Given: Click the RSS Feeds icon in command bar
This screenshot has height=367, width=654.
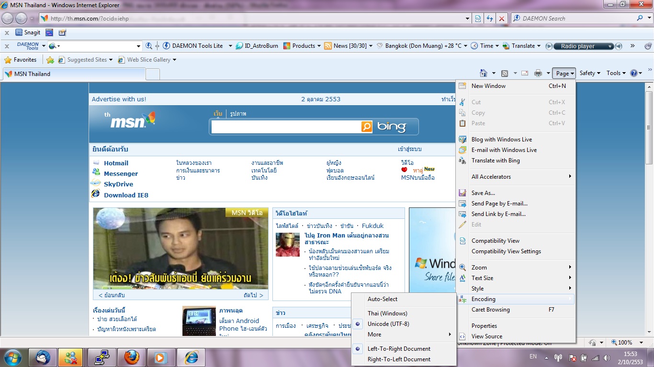Looking at the screenshot, I should [x=505, y=73].
